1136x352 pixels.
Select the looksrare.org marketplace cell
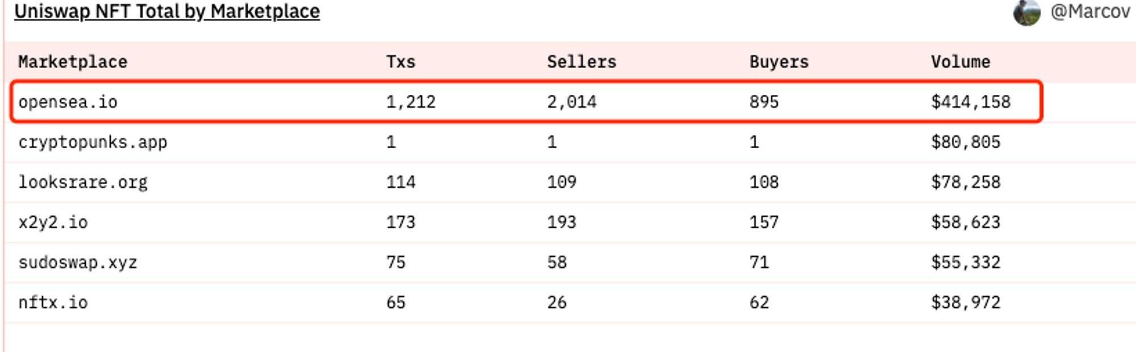[x=83, y=182]
